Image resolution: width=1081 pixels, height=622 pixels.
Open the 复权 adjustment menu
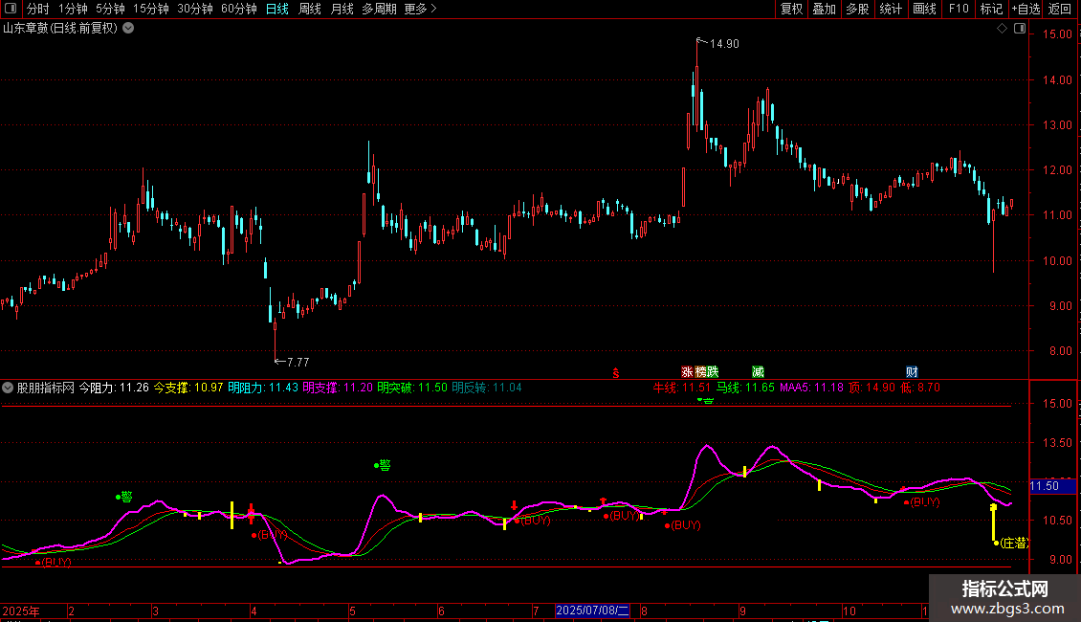(791, 9)
